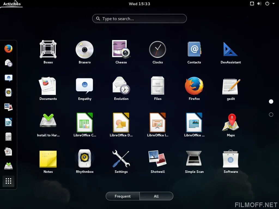Click the volume speaker status icon

259,4
